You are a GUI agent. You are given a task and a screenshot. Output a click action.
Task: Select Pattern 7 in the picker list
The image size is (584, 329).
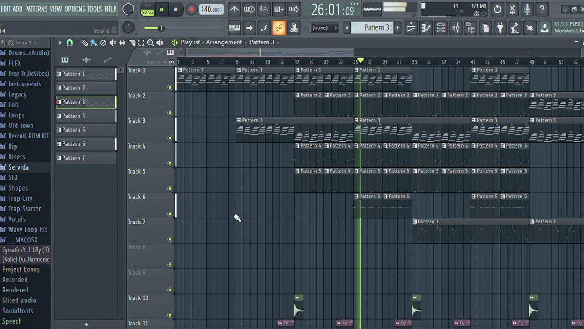click(86, 158)
